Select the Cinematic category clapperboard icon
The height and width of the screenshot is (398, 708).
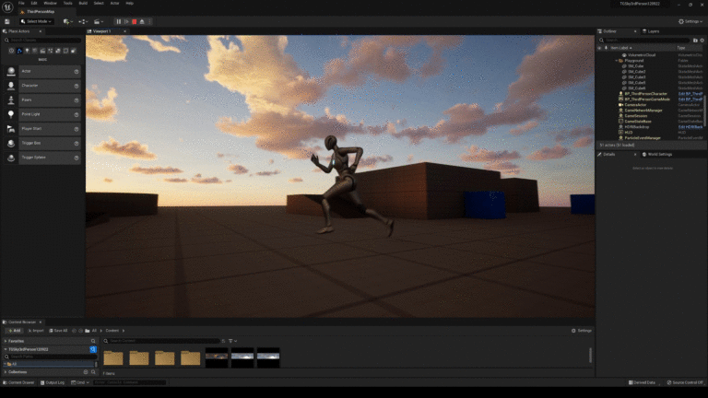(x=42, y=51)
